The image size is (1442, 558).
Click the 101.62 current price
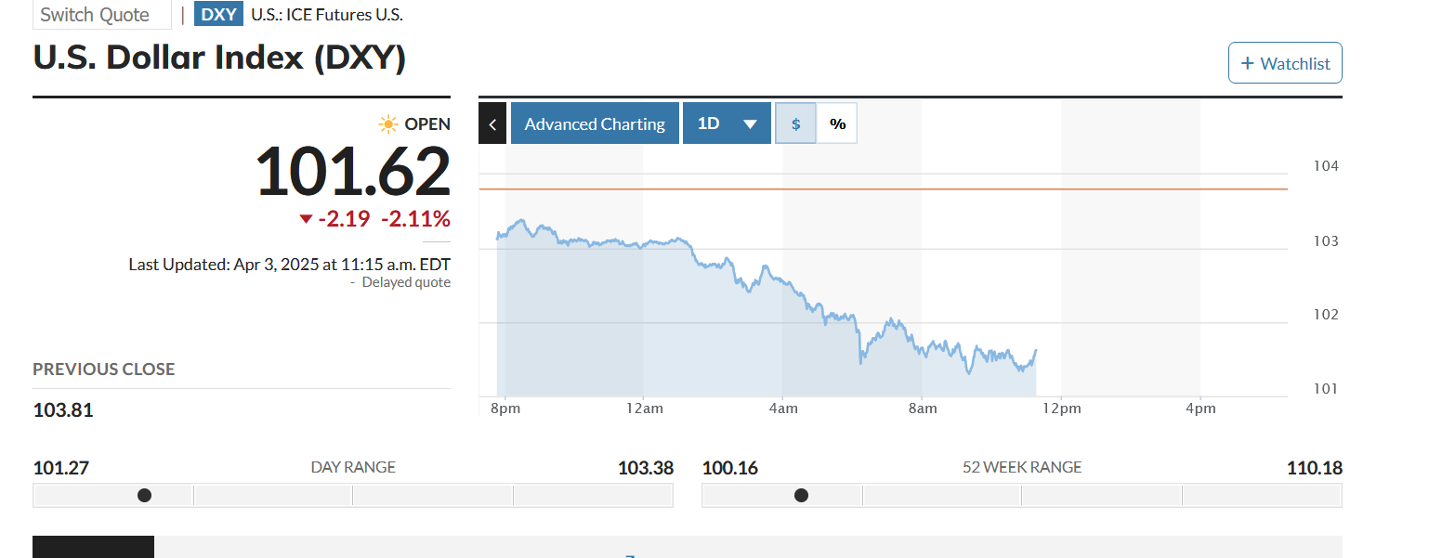353,172
